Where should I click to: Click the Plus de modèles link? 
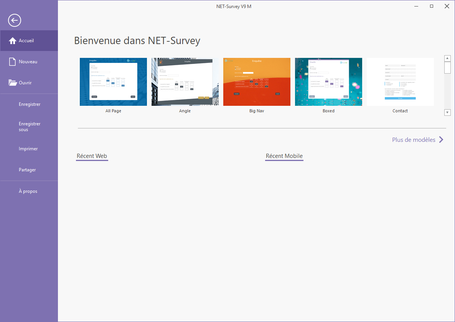click(x=414, y=140)
